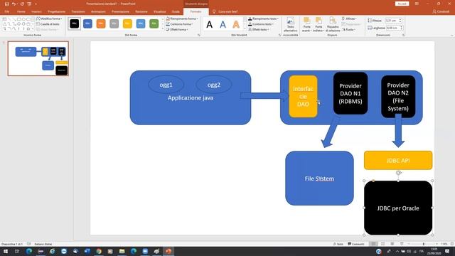
Task: Click the Condividi share button
Action: pos(441,11)
